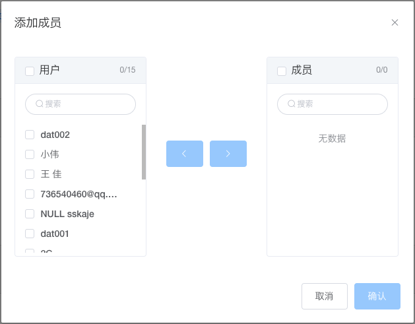Click the magnifier icon in the 用户 search box

(x=40, y=104)
